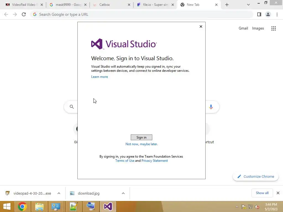This screenshot has height=212, width=283.
Task: Toggle Chrome side panel icon
Action: point(259,14)
